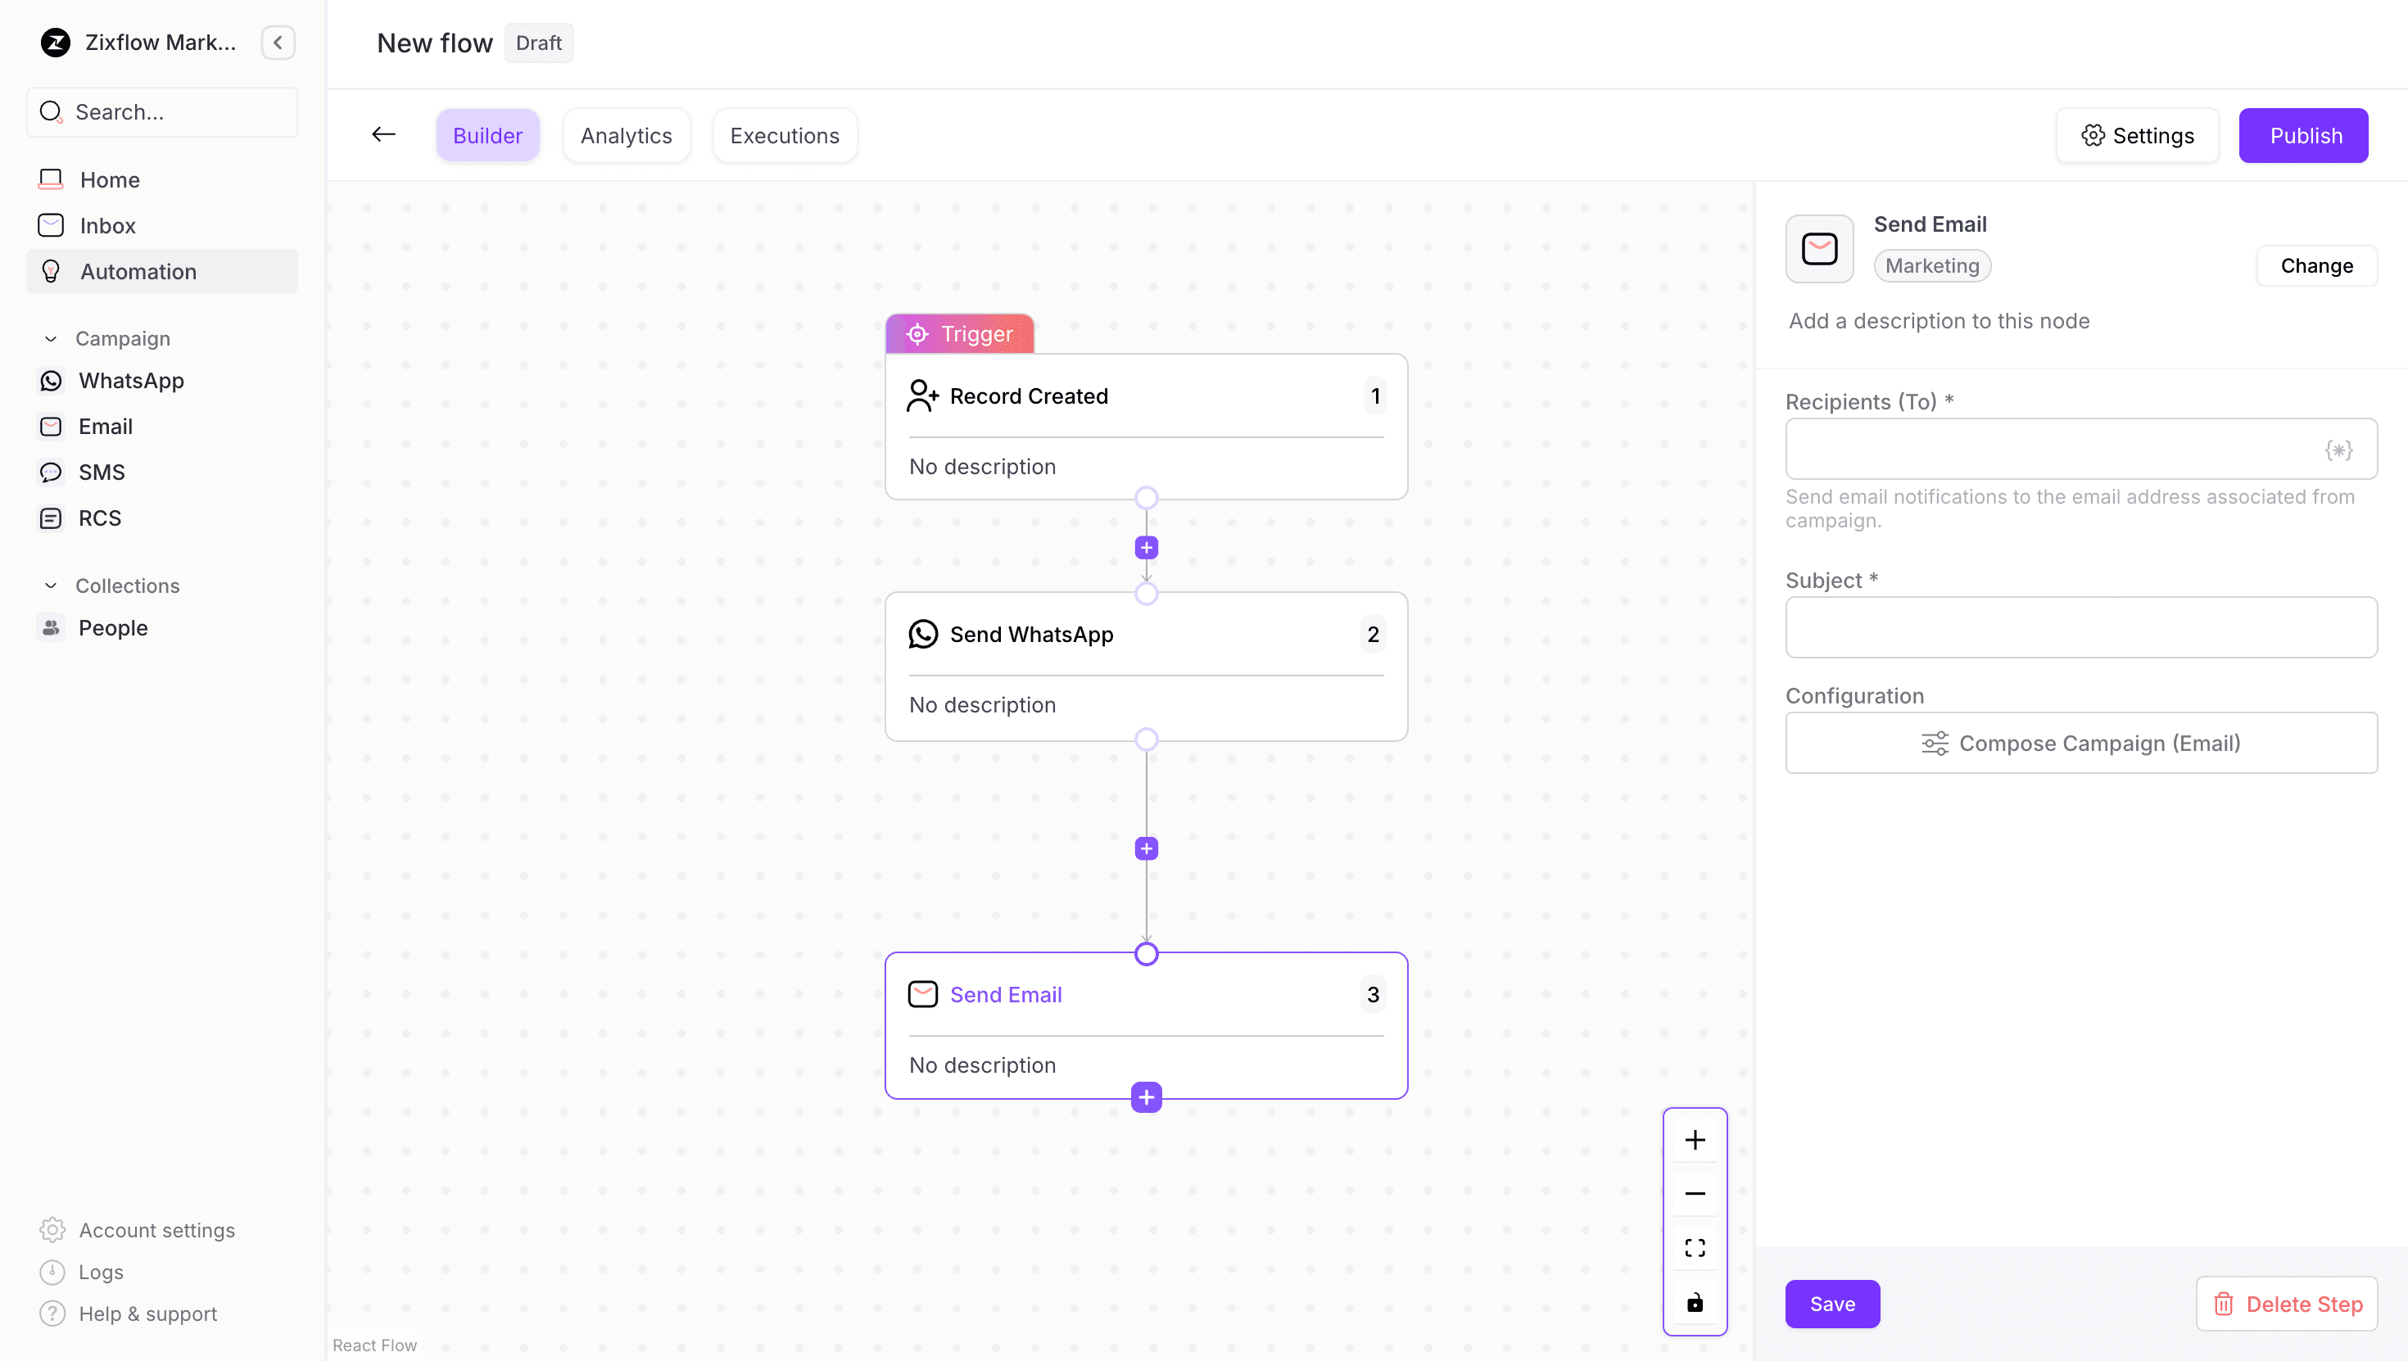
Task: Click into the Subject input field
Action: (2081, 627)
